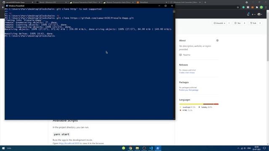The width and height of the screenshot is (269, 151).
Task: Expand the GitHub plus create-new dropdown
Action: pyautogui.click(x=253, y=15)
